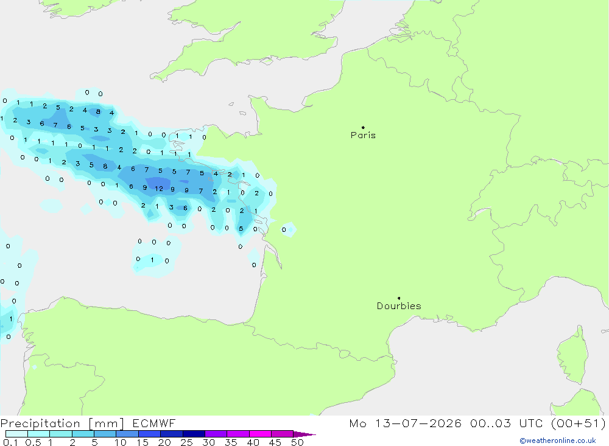Click the 25 to 30 navy legend swatch
Viewport: 609px width, 446px height.
(x=194, y=434)
